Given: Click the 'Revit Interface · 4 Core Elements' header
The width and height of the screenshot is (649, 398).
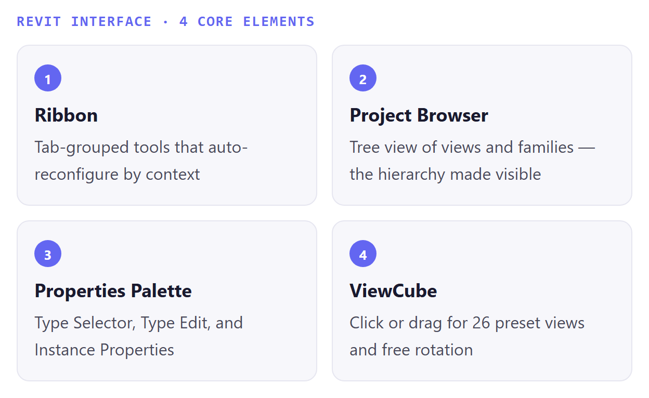Looking at the screenshot, I should click(x=166, y=22).
